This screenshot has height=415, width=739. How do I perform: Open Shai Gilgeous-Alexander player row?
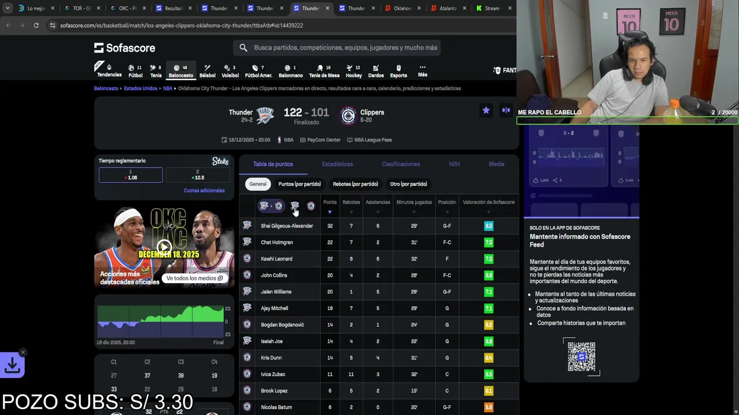(379, 226)
